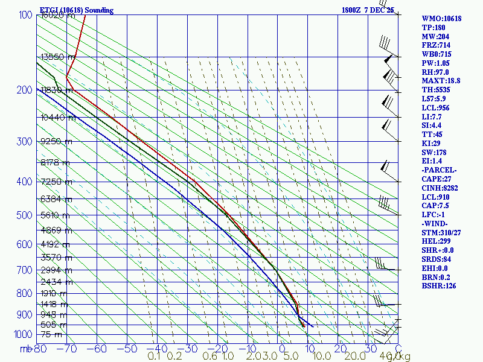Select the BRN:0.2 value
483x362 pixels.
coord(435,277)
